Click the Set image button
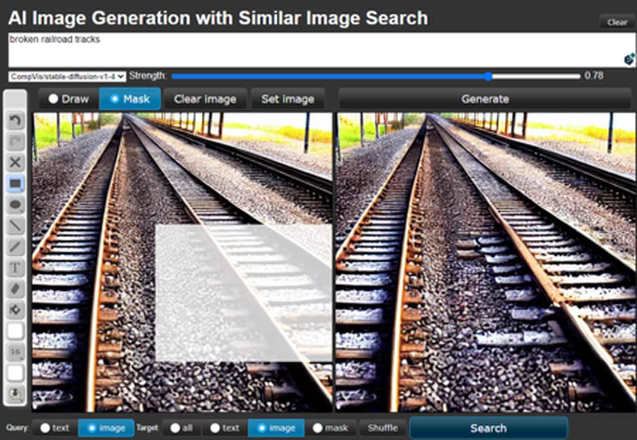 pos(288,99)
